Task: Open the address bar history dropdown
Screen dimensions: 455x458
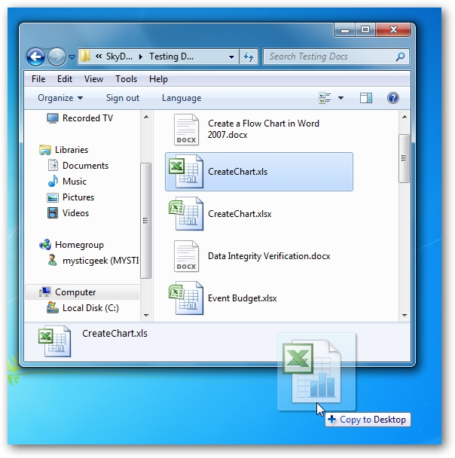Action: (x=231, y=57)
